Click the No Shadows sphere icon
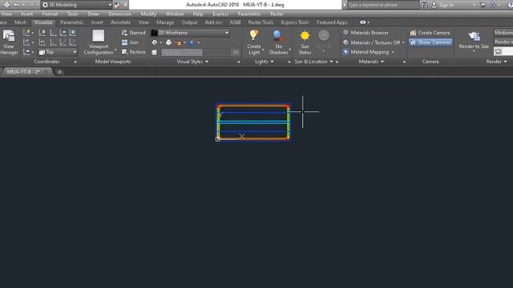The image size is (513, 288). (x=278, y=35)
